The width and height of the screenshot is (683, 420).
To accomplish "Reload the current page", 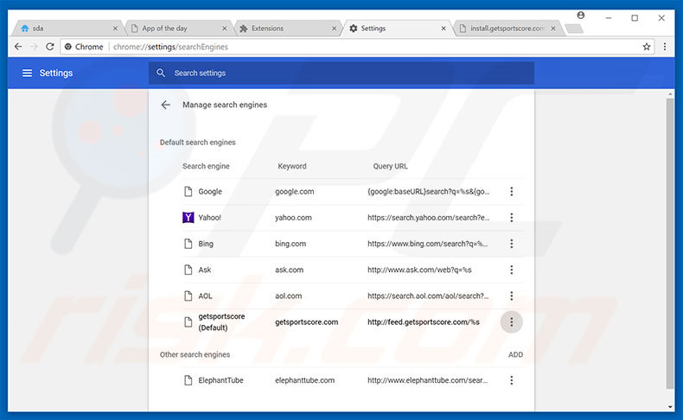I will [x=50, y=47].
